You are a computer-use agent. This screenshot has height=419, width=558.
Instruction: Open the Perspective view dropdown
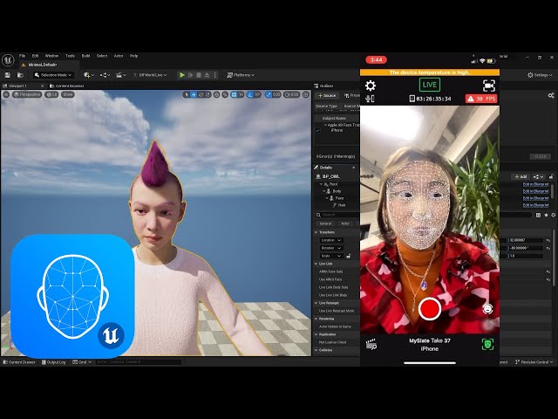point(27,95)
